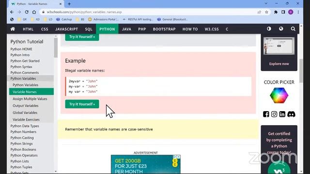Open Python HOME in sidebar

[x=21, y=49]
